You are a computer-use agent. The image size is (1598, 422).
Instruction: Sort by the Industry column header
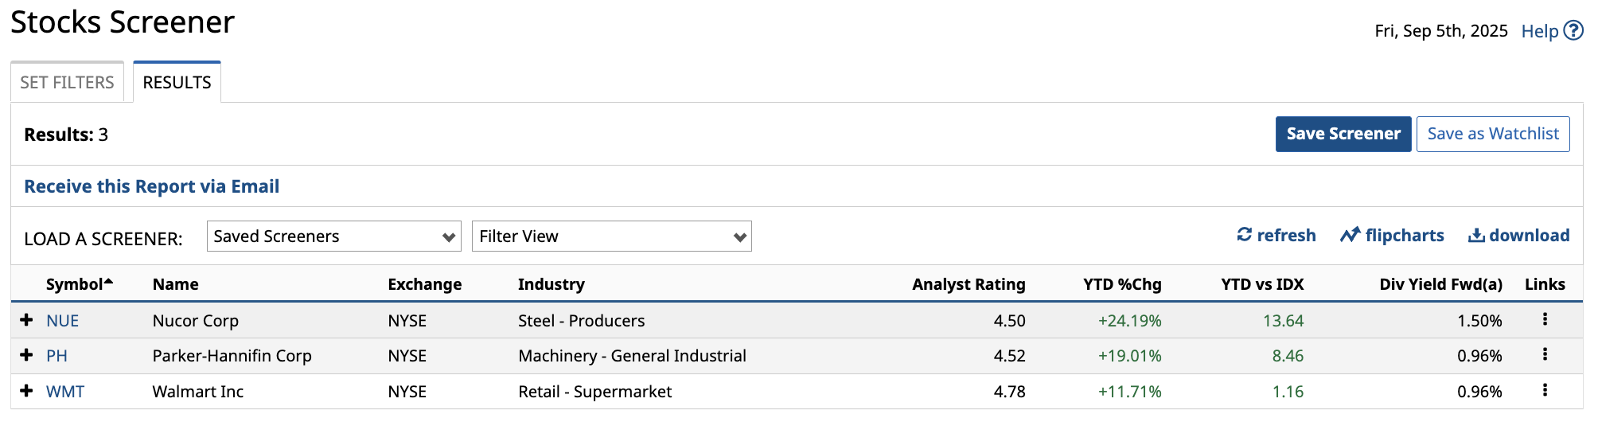click(x=552, y=284)
